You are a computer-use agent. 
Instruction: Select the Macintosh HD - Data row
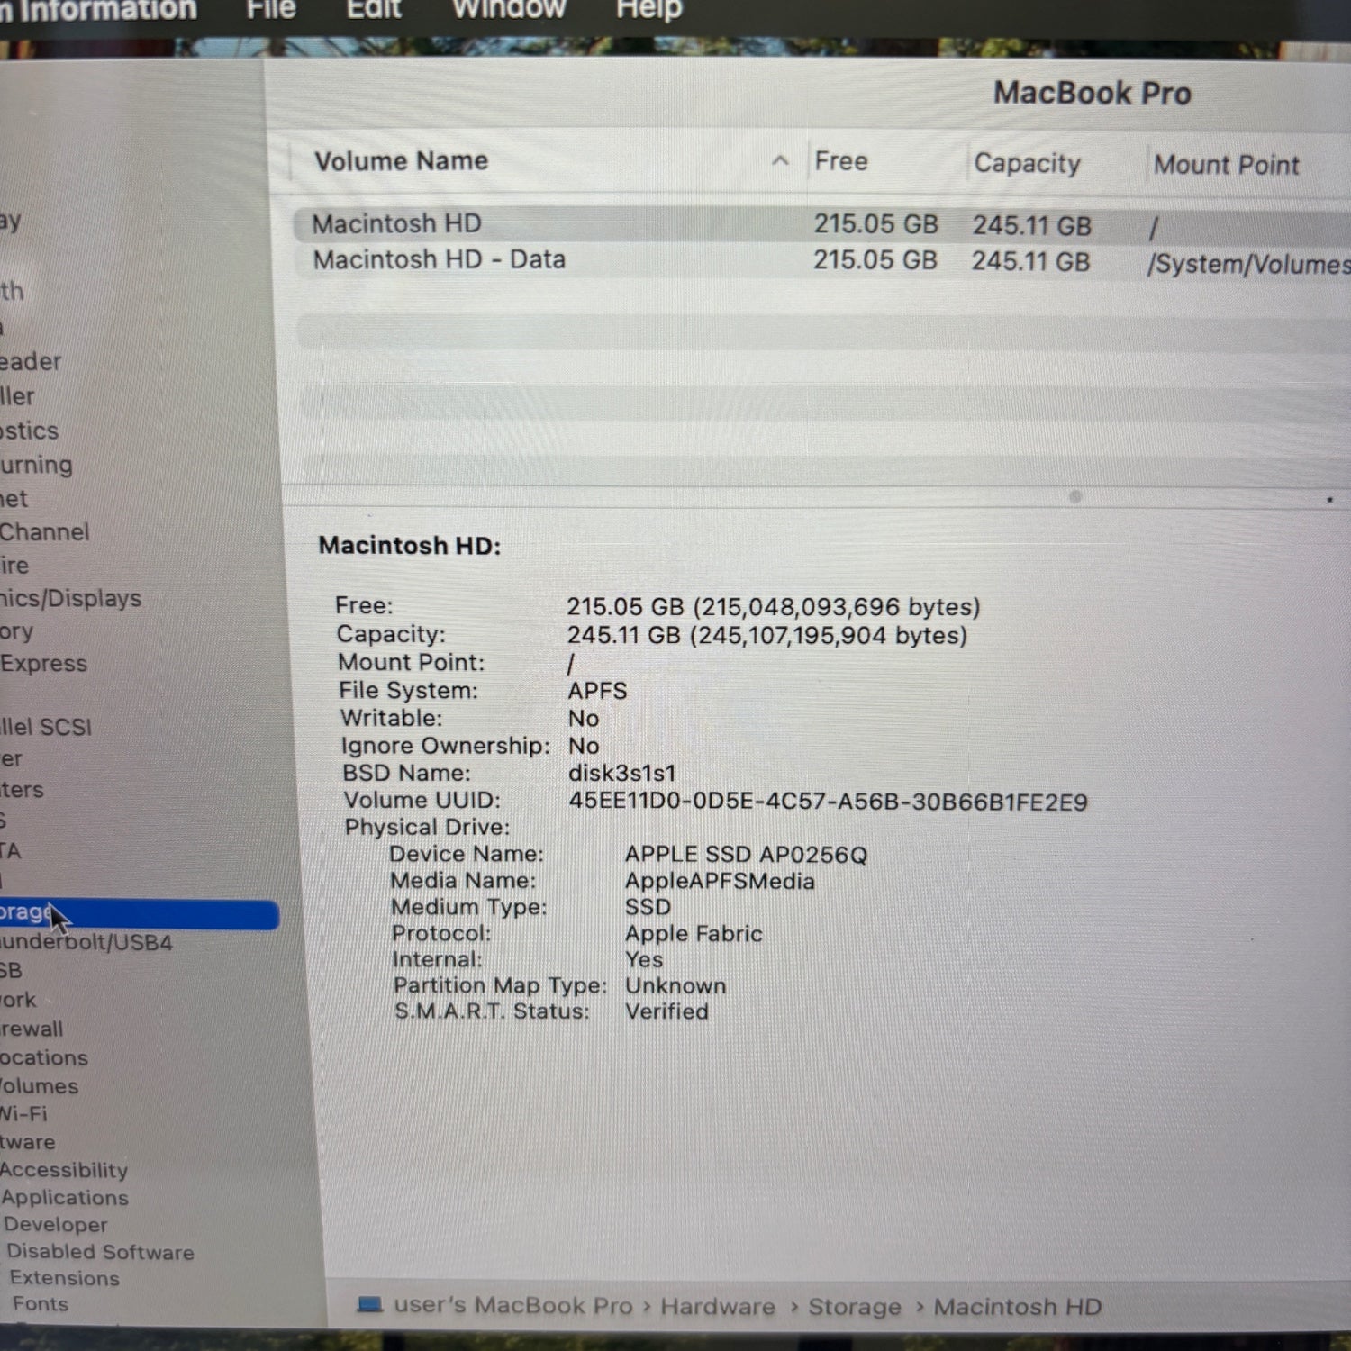[821, 261]
